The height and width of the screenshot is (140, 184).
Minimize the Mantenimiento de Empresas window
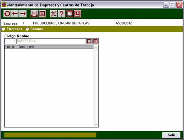[166, 5]
